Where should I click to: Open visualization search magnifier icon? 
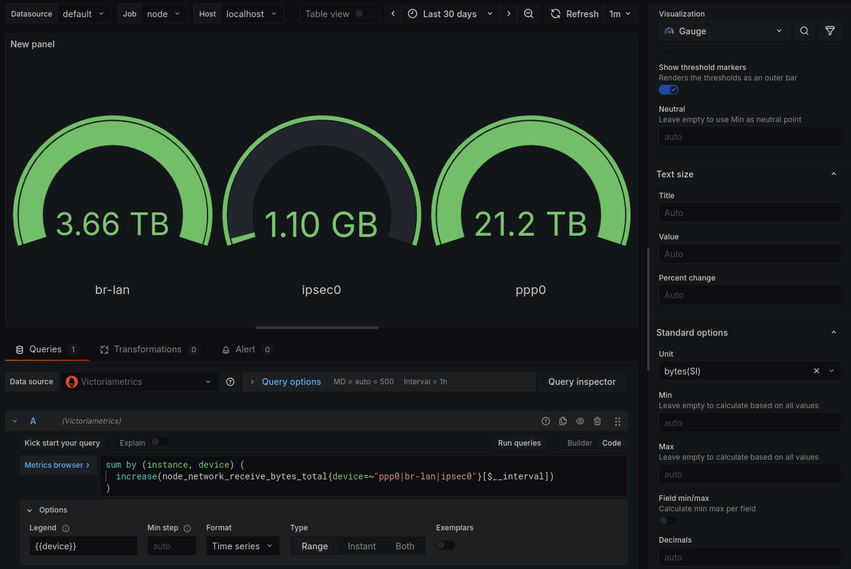[804, 31]
